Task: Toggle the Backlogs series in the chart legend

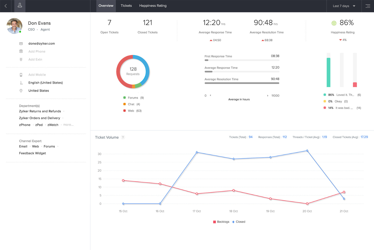Action: (x=221, y=222)
